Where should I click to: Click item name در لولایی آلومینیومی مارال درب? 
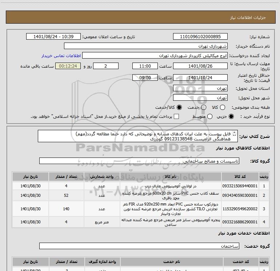tap(171, 186)
